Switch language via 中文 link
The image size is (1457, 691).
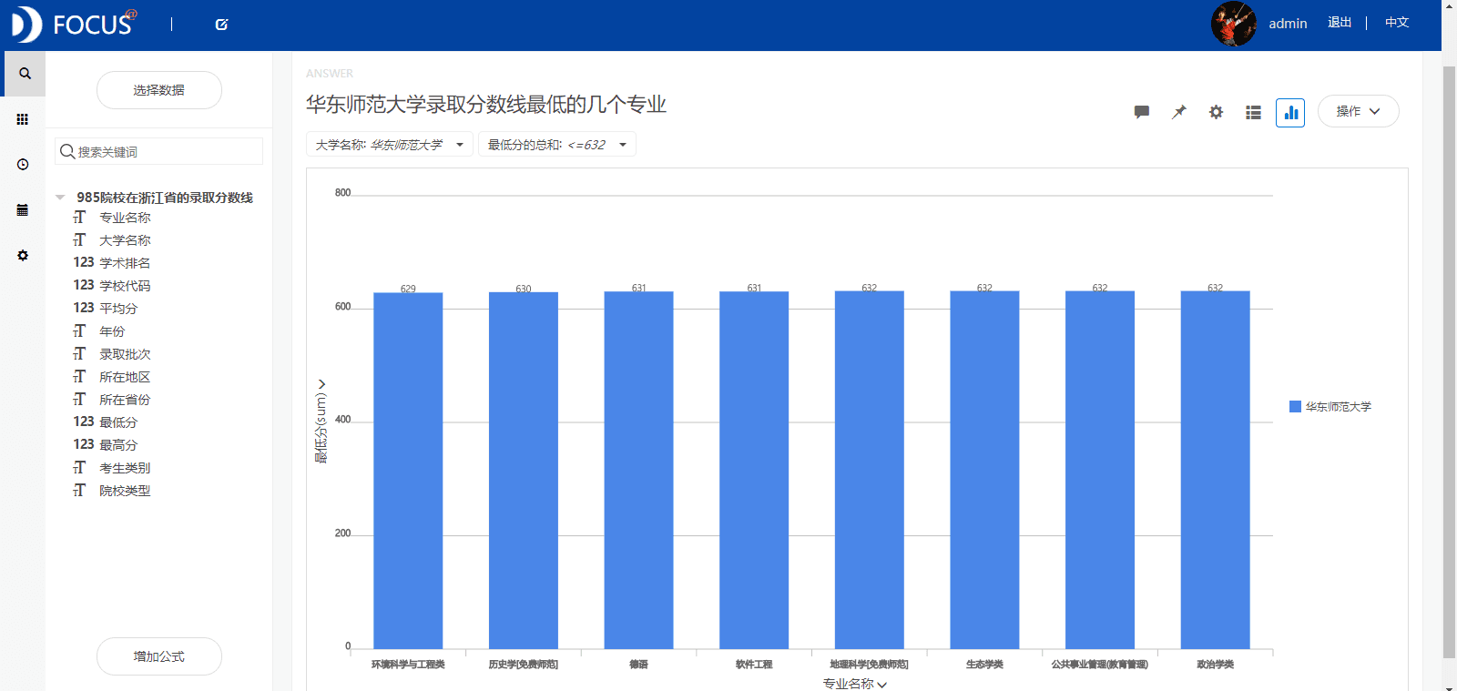[x=1397, y=23]
